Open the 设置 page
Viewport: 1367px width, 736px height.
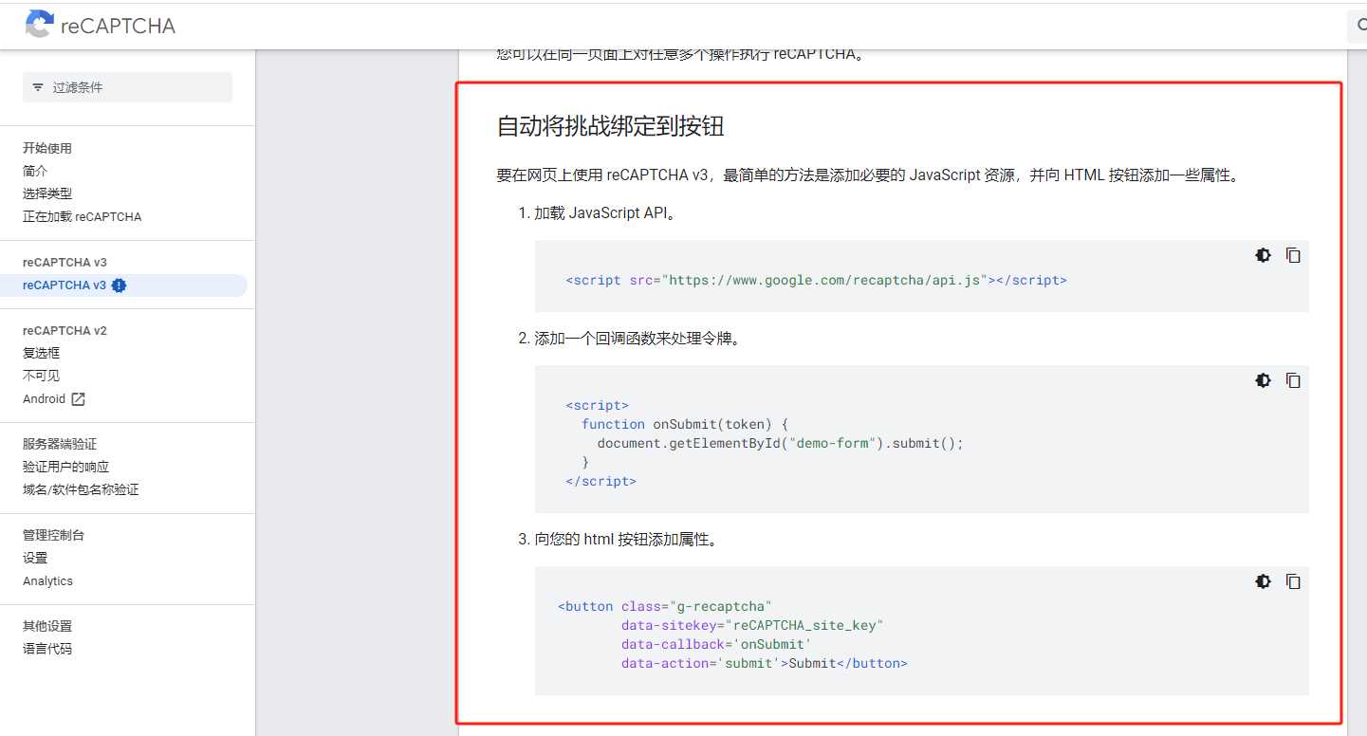tap(35, 558)
